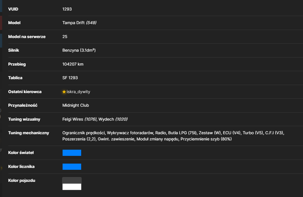Select the Midnight Club affiliation

click(x=76, y=105)
